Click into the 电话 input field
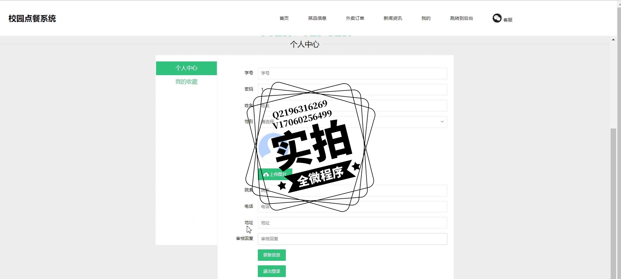This screenshot has width=621, height=279. pos(352,206)
